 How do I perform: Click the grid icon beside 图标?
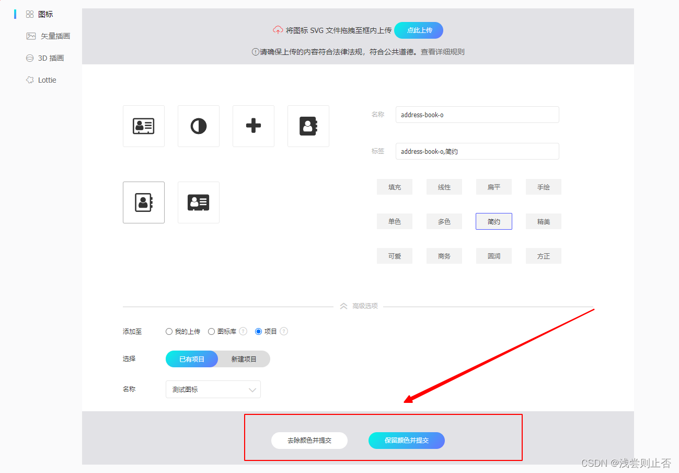coord(30,14)
